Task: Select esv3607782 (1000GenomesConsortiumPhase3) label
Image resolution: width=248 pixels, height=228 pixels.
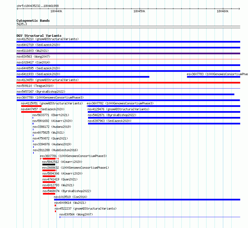Action: pyautogui.click(x=120, y=103)
